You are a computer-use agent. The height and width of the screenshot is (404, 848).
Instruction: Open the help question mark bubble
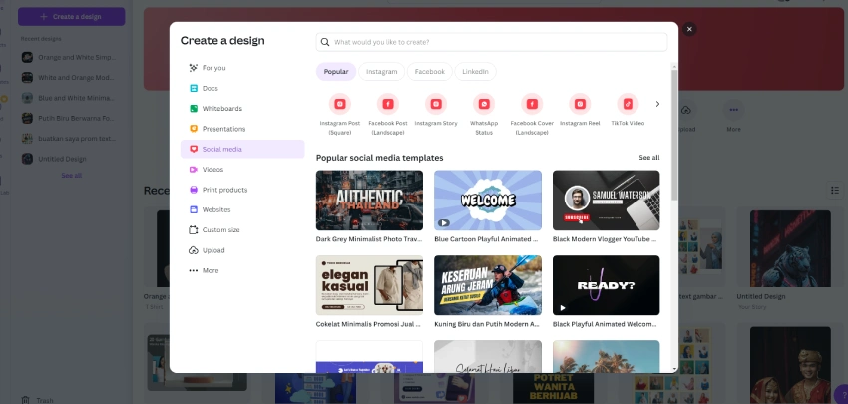tap(842, 394)
